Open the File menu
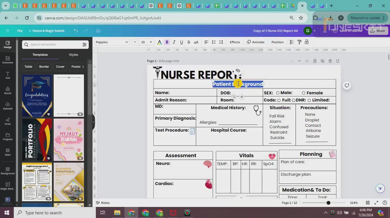This screenshot has height=218, width=390. 20,31
